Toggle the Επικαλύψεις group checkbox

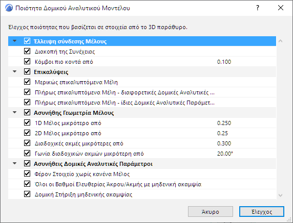click(27, 71)
